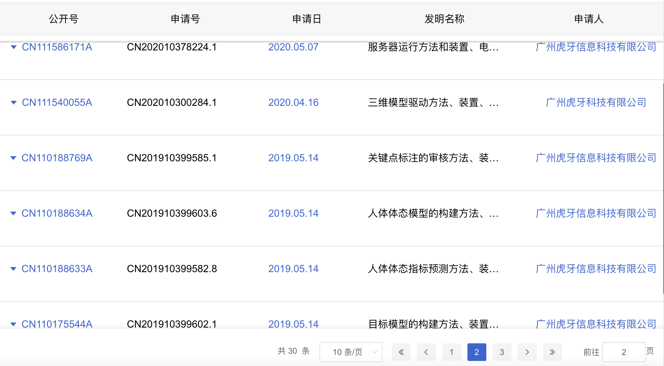Expand row CN111540055A triangle
Viewport: 664px width, 366px height.
point(14,103)
